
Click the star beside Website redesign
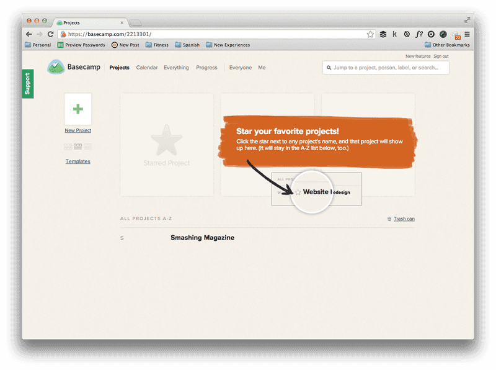tap(298, 192)
